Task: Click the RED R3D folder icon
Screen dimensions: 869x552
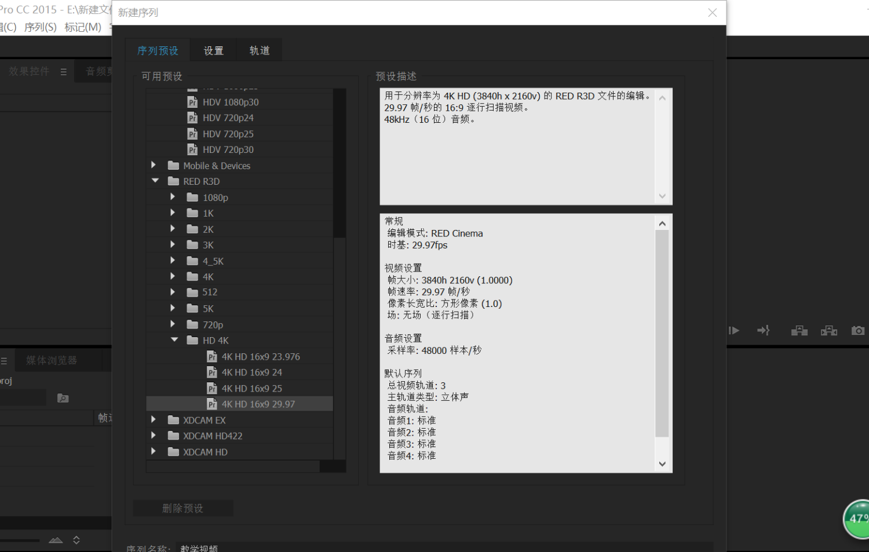Action: click(173, 181)
